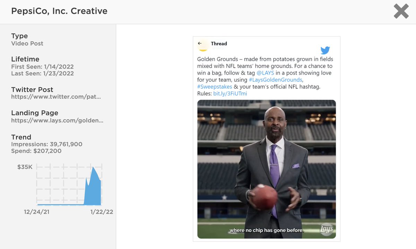Click the #Sweepstakes hashtag
Image resolution: width=416 pixels, height=249 pixels.
[214, 87]
